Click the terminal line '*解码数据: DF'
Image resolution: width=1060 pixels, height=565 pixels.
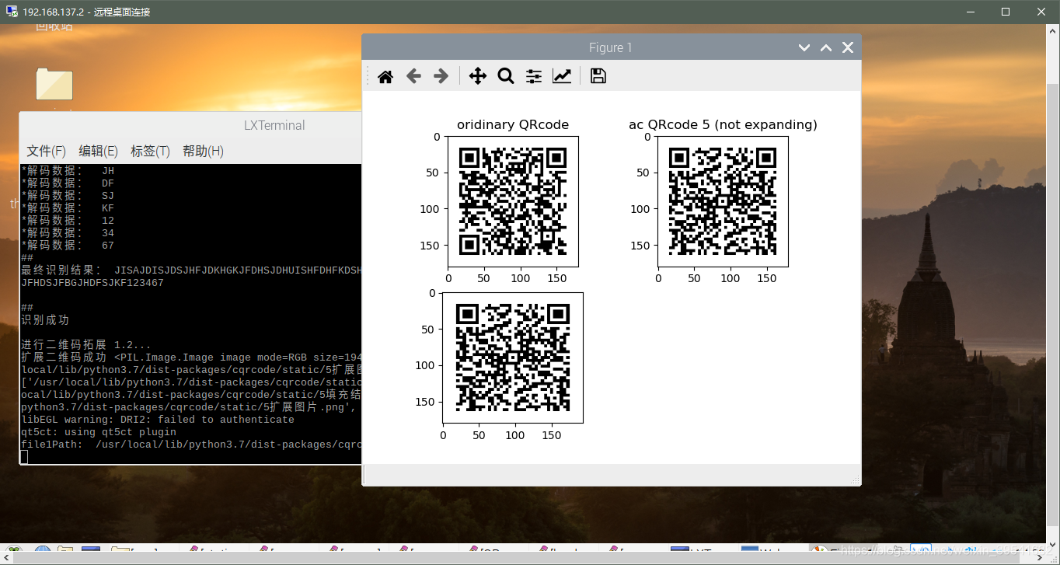[68, 183]
